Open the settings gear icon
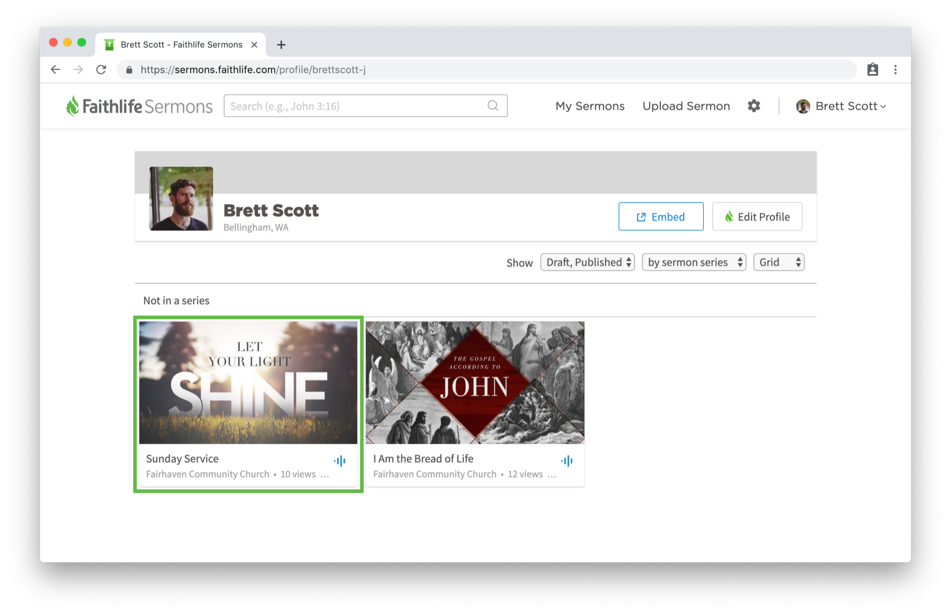Screen dimensions: 951x615 click(753, 106)
